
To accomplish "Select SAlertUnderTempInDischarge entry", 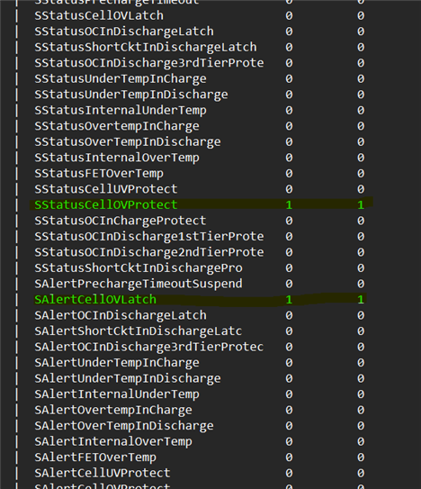I will (128, 378).
